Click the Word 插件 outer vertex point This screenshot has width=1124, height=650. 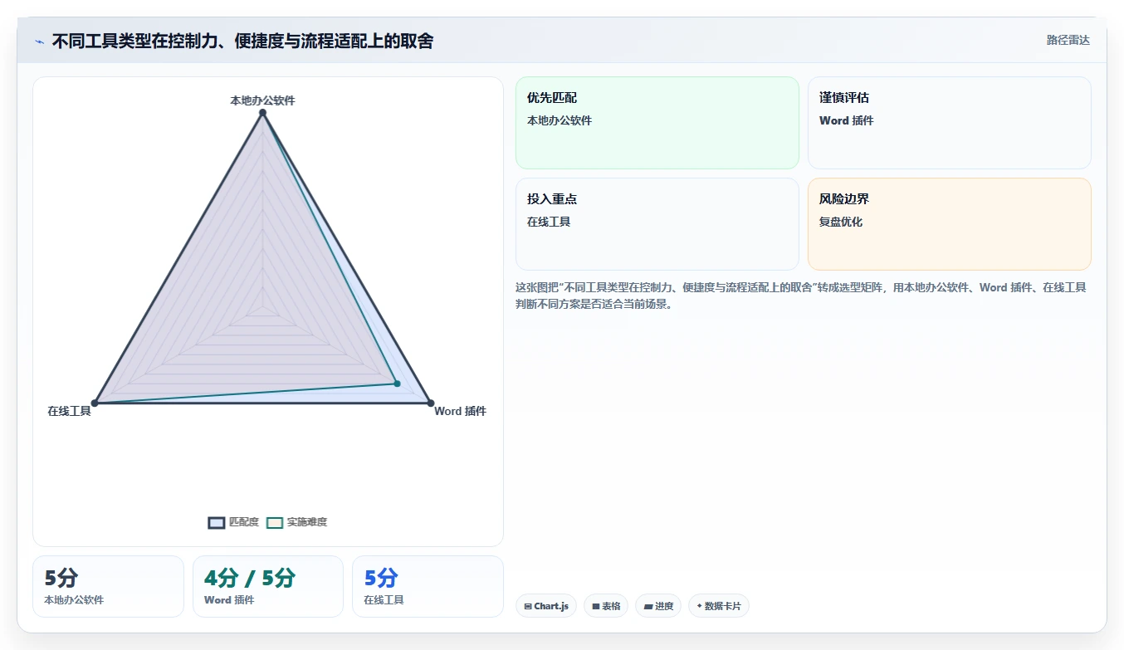(430, 403)
